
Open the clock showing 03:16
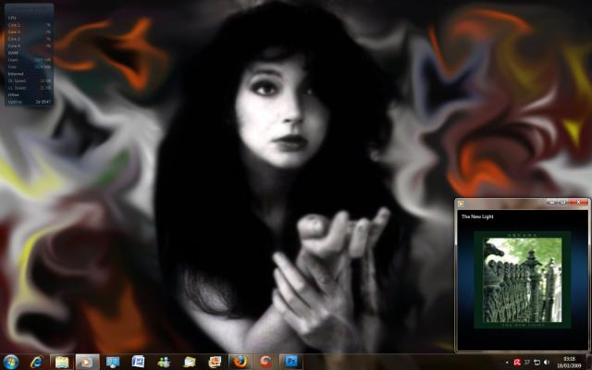[x=570, y=362]
